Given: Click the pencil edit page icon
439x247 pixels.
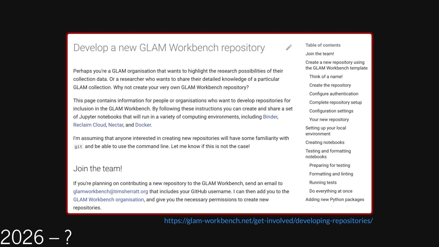Looking at the screenshot, I should [289, 48].
